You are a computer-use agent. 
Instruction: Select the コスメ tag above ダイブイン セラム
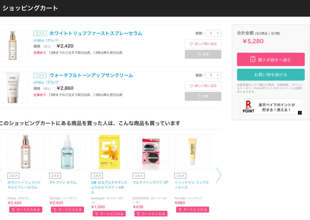click(x=55, y=176)
